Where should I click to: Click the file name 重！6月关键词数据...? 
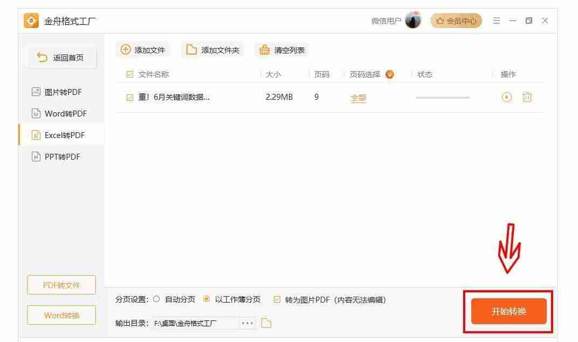pyautogui.click(x=174, y=97)
